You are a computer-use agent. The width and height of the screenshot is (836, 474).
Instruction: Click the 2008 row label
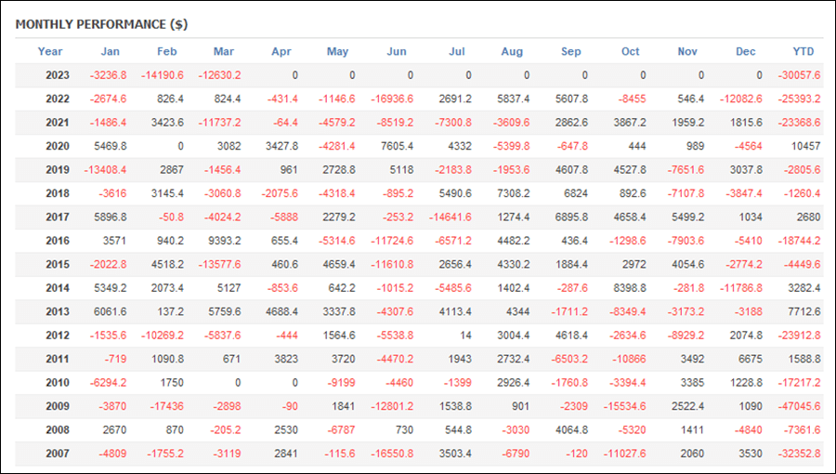tap(58, 429)
